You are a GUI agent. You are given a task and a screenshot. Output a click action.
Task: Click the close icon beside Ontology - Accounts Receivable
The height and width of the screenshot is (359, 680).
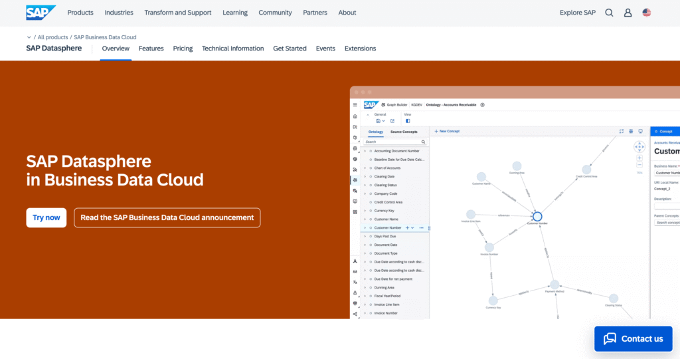click(482, 105)
